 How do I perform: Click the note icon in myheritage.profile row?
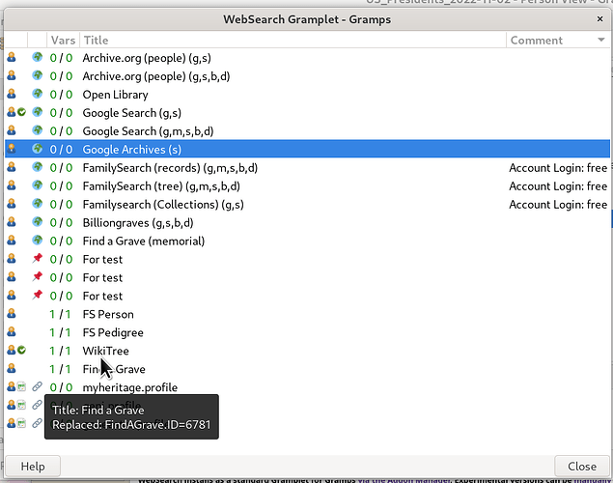(x=21, y=387)
